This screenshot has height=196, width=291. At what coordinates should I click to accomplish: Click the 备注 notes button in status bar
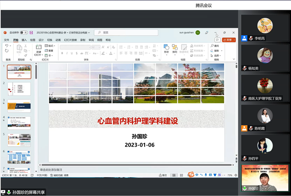coord(163,175)
